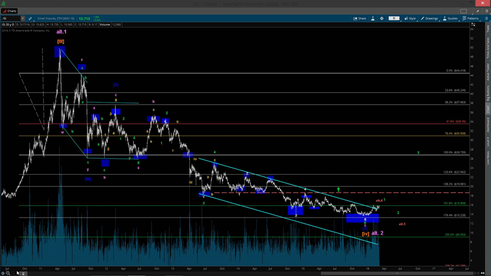Viewport: 491px width, 276px height.
Task: Click the link symbol icon beside ticker box
Action: click(x=31, y=19)
